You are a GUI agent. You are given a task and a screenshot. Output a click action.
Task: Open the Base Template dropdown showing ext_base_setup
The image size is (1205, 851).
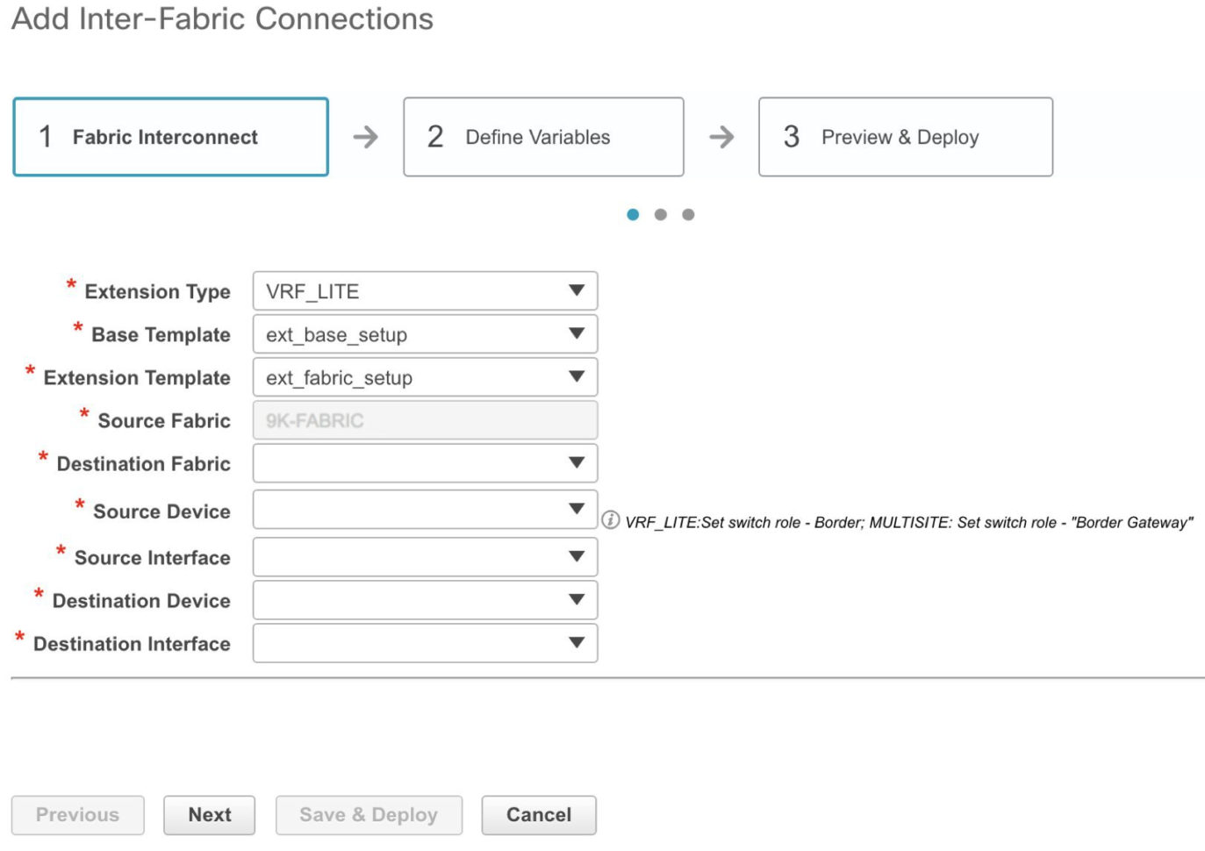point(425,333)
